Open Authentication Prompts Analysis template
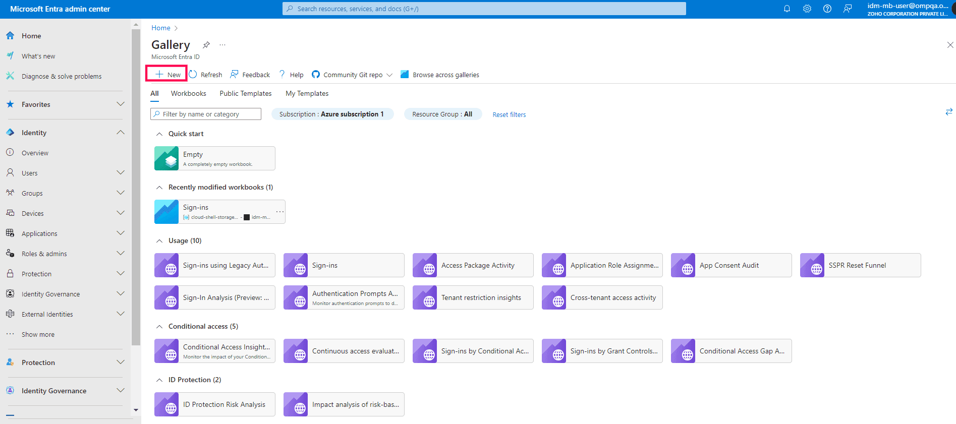Image resolution: width=956 pixels, height=424 pixels. [x=344, y=297]
